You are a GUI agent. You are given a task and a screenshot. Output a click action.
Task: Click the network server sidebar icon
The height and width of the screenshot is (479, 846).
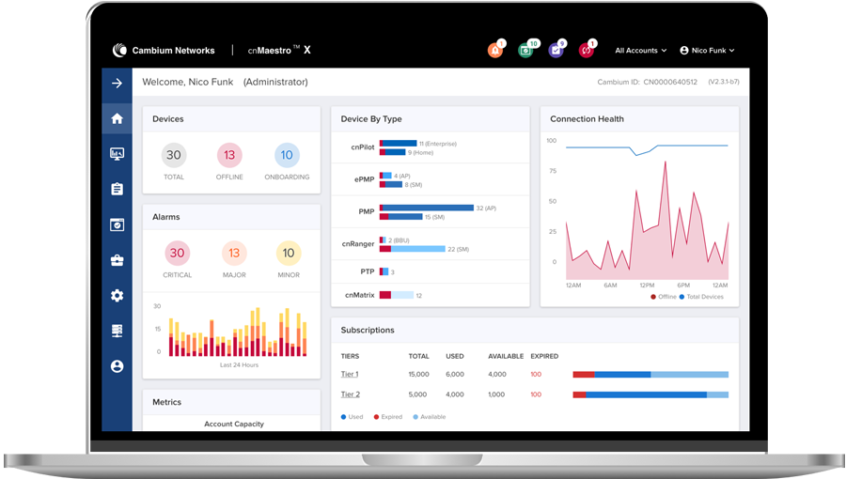(x=117, y=331)
